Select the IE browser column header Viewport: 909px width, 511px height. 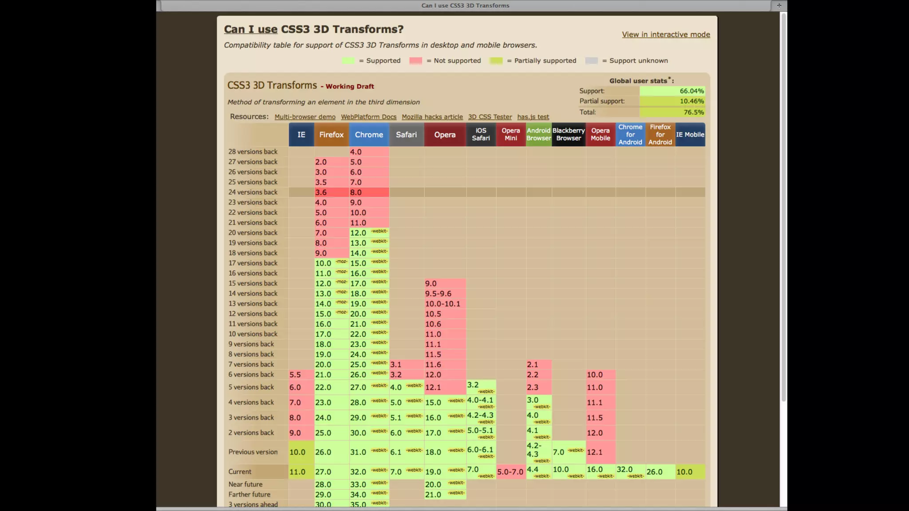click(x=301, y=135)
